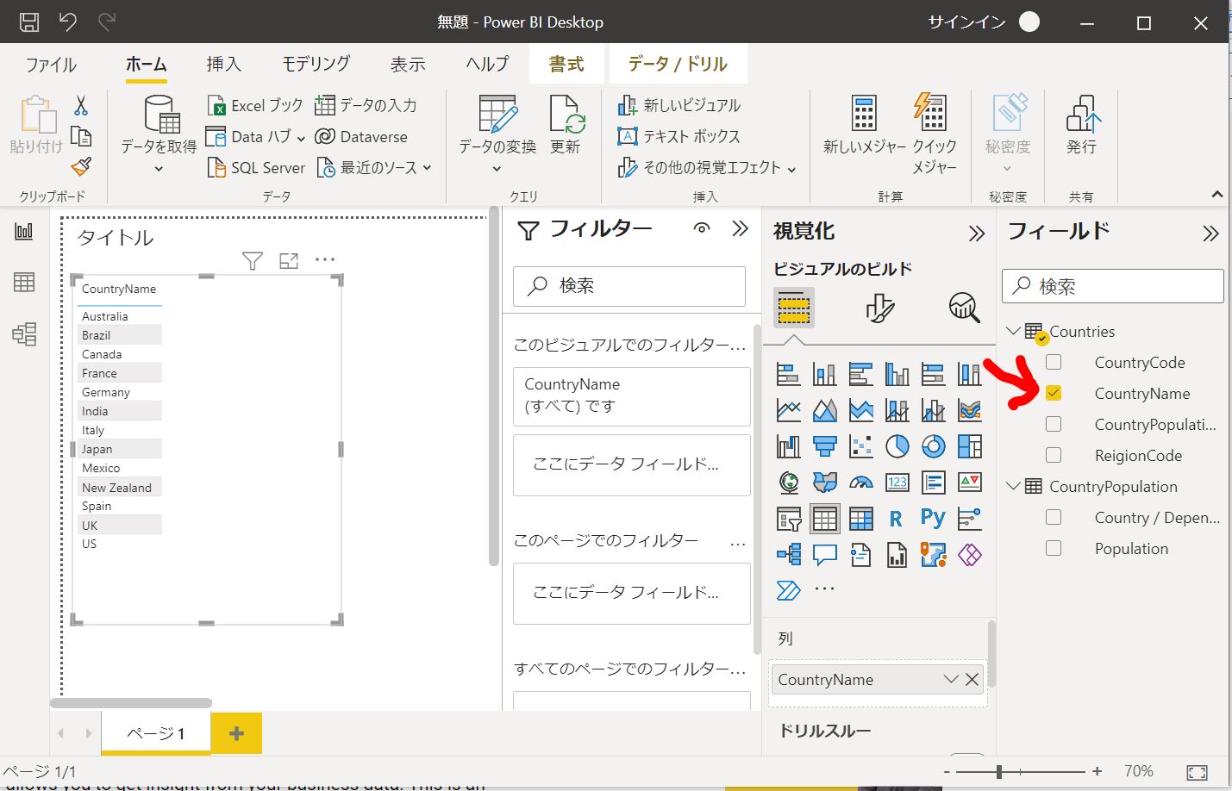
Task: Collapse the CountryPopulation table tree
Action: pyautogui.click(x=1013, y=486)
